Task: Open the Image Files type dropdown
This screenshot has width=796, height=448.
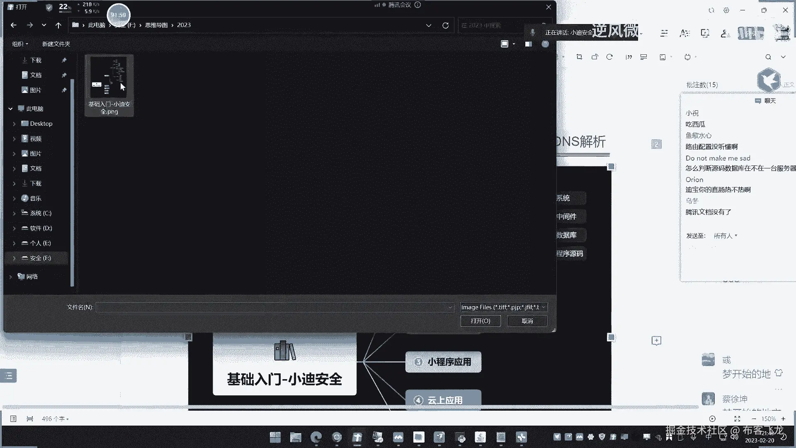Action: [504, 307]
